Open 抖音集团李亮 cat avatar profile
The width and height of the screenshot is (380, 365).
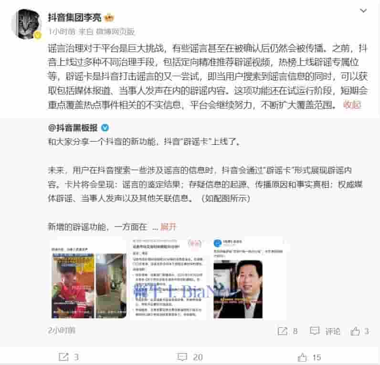point(26,24)
